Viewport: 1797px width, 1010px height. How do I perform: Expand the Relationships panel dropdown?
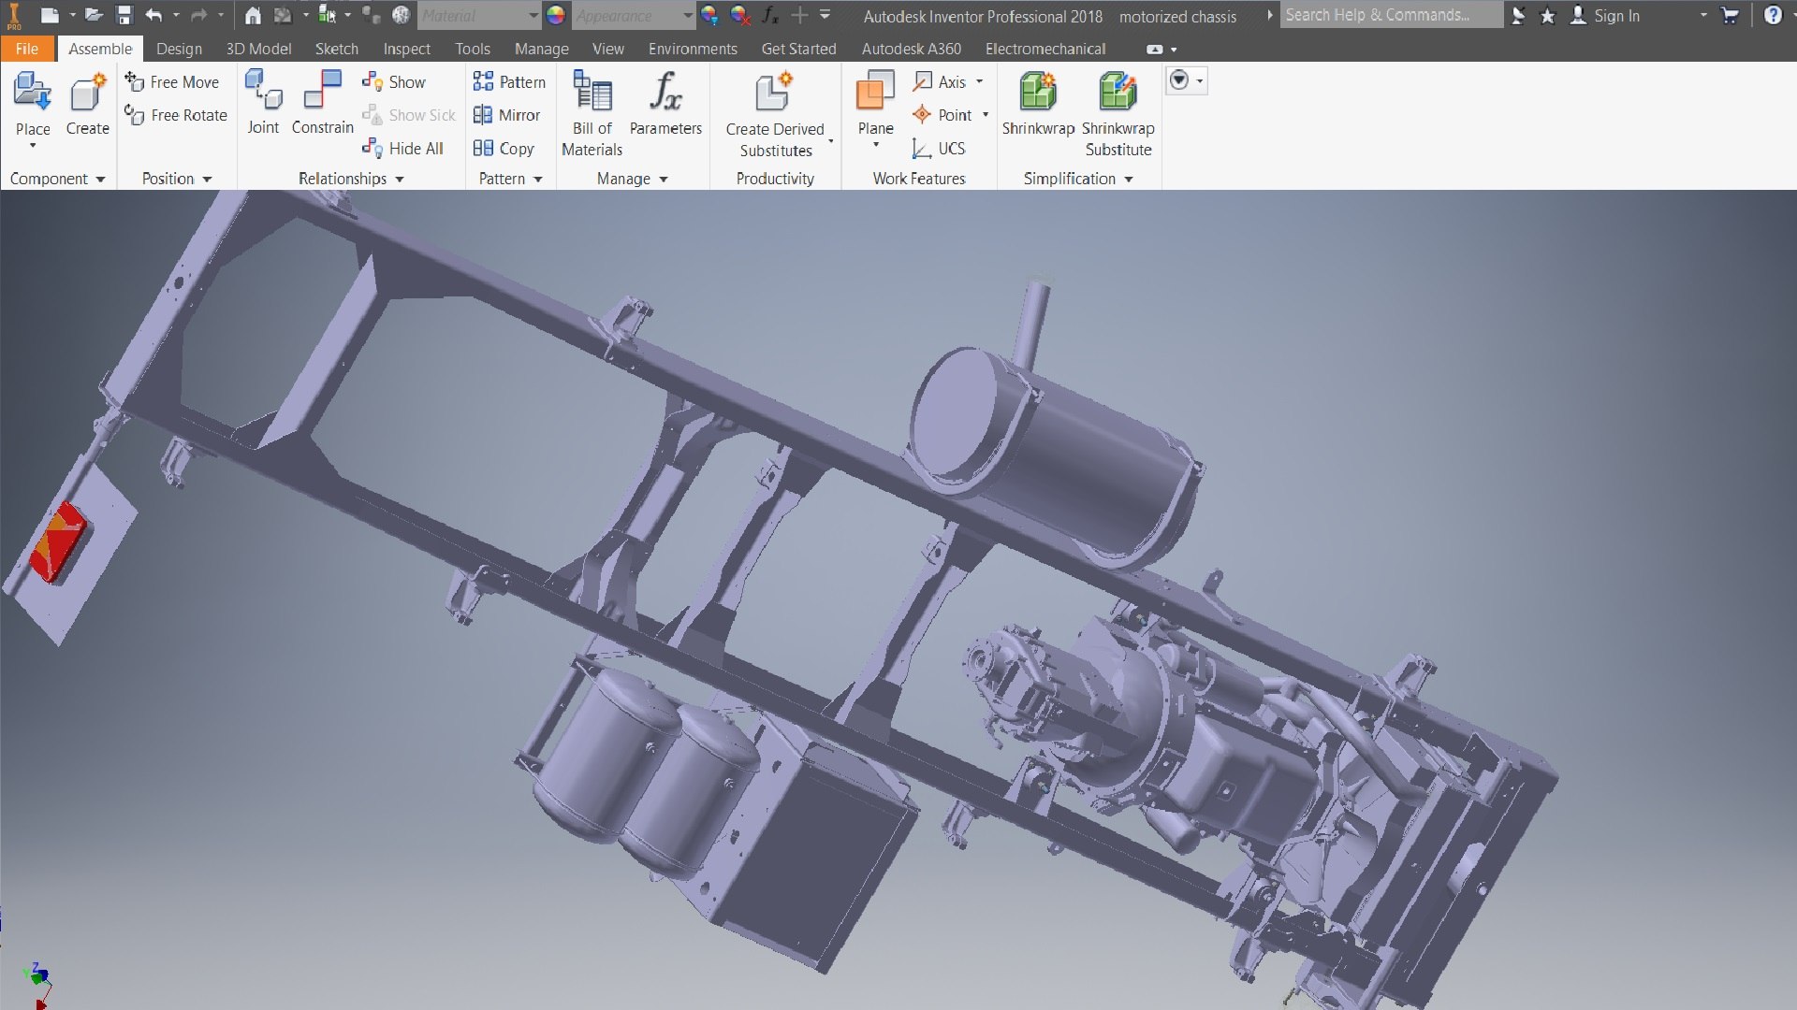tap(400, 179)
